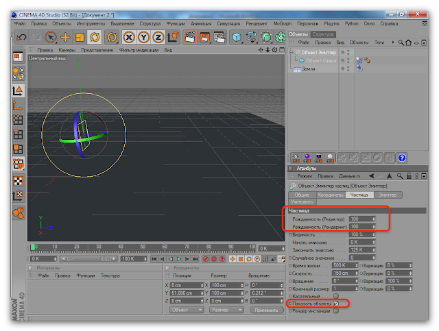Screen dimensions: 439x331
Task: Click the timeline playhead at frame 0
Action: pyautogui.click(x=33, y=247)
